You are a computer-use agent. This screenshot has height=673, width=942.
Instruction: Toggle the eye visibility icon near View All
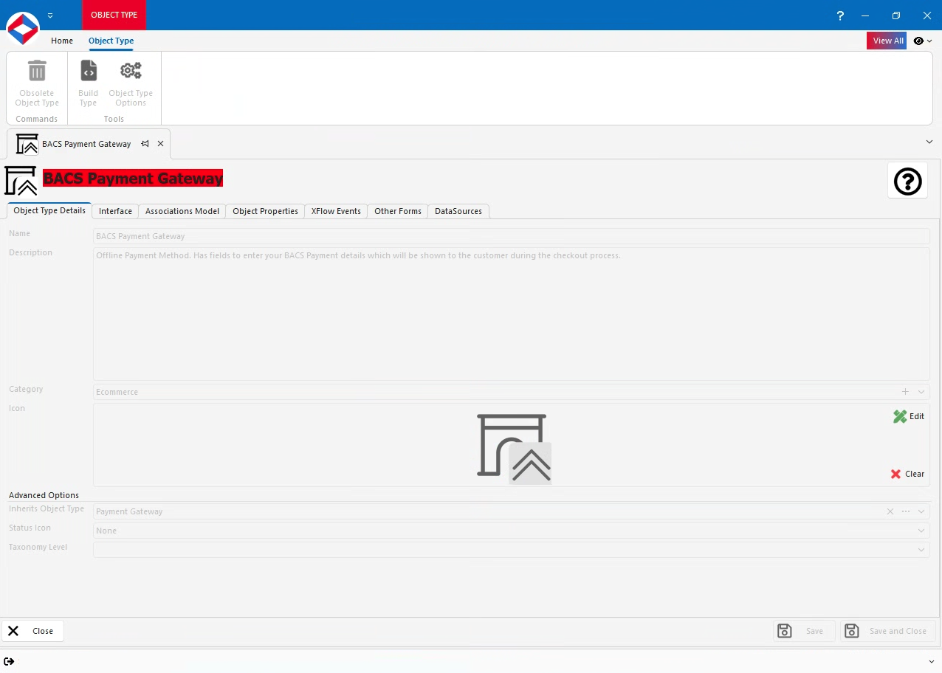(x=918, y=41)
